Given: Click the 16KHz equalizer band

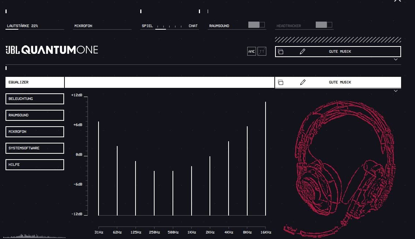Looking at the screenshot, I should (x=266, y=158).
